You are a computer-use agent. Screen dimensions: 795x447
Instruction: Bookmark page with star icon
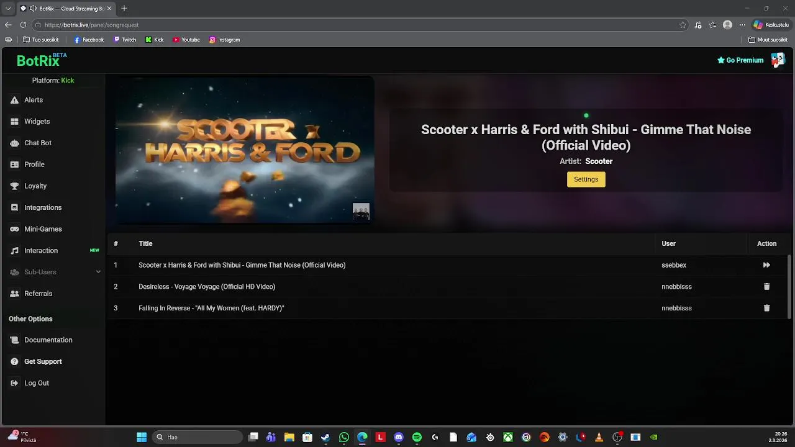(x=683, y=25)
